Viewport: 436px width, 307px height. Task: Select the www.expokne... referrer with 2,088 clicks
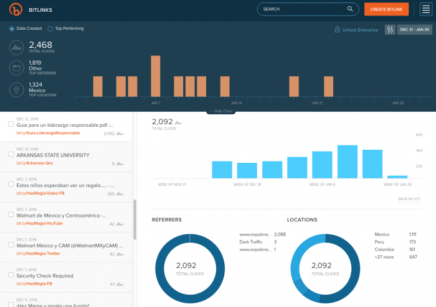[262, 234]
